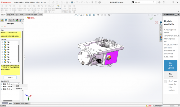Viewport: 180px width, 107px height.
Task: Expand the 子集 7 tree node
Action: click(x=2, y=55)
